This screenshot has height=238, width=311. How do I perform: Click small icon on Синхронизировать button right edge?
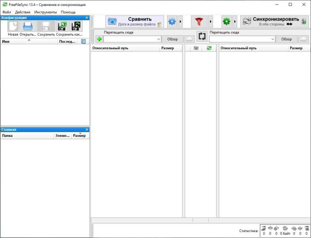(303, 21)
